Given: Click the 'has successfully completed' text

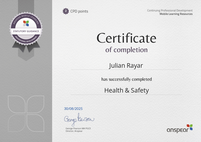Looking at the screenshot, I should point(126,79).
